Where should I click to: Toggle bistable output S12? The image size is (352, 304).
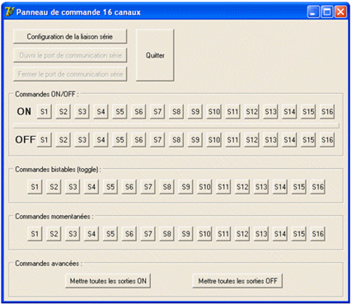click(x=242, y=187)
